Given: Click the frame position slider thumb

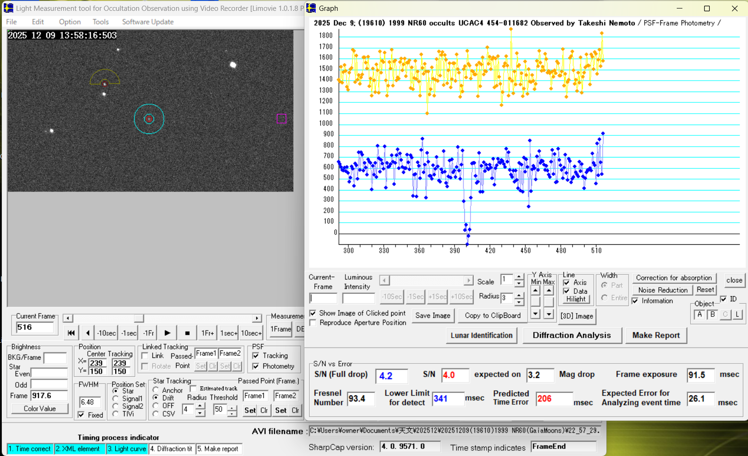Looking at the screenshot, I should (139, 318).
